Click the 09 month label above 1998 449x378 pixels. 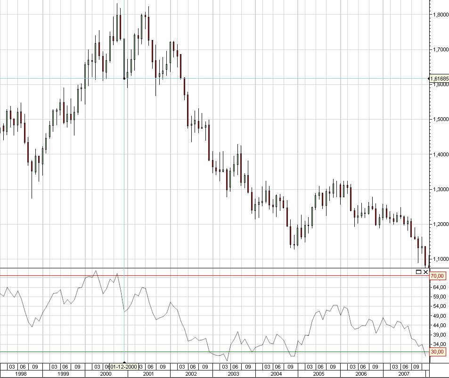click(35, 367)
